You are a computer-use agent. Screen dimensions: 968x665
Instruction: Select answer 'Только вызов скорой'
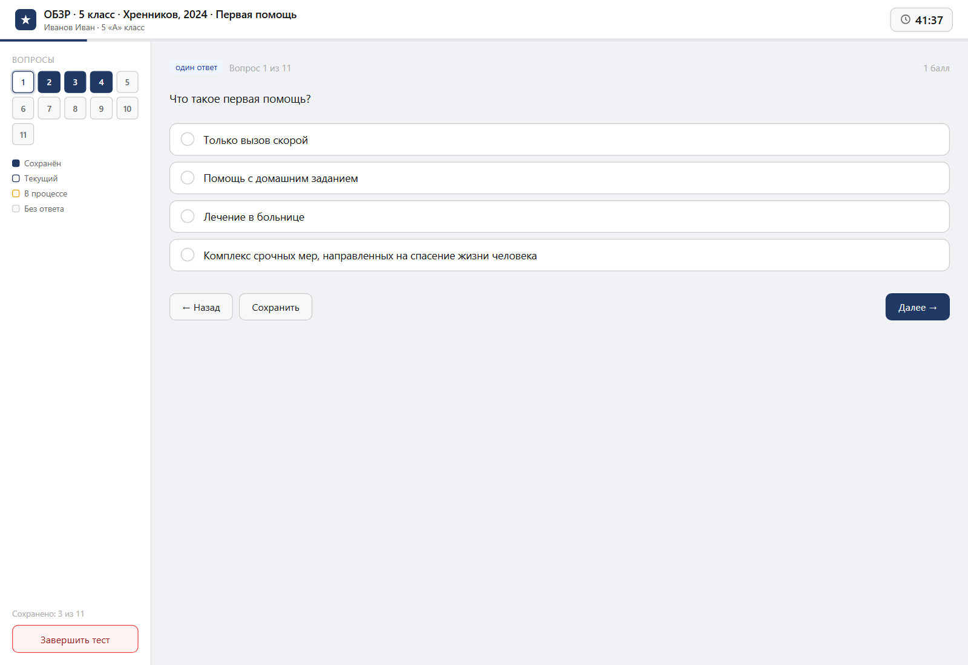[559, 140]
